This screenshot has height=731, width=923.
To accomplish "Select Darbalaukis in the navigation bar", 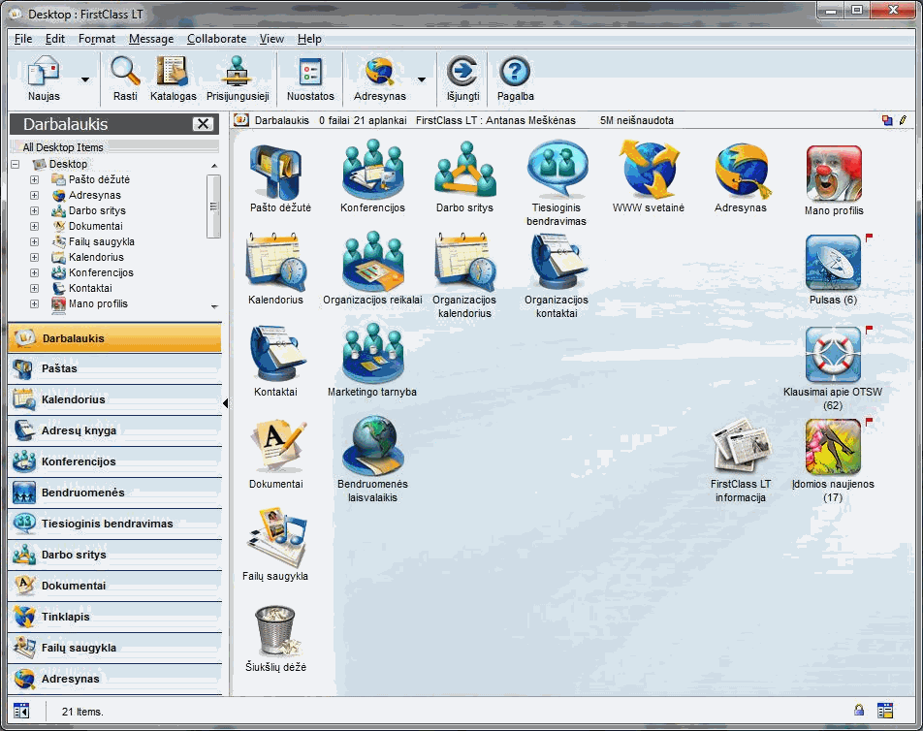I will point(114,337).
